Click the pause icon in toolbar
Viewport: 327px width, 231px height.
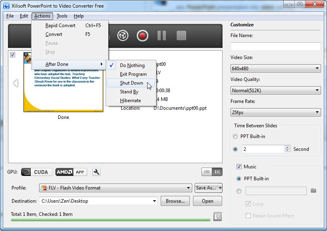click(162, 36)
